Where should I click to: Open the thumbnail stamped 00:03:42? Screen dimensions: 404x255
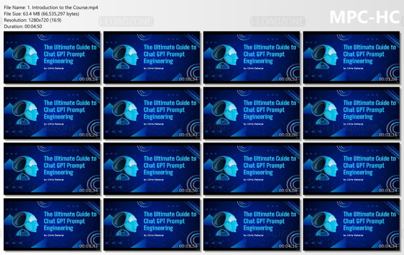(x=52, y=224)
